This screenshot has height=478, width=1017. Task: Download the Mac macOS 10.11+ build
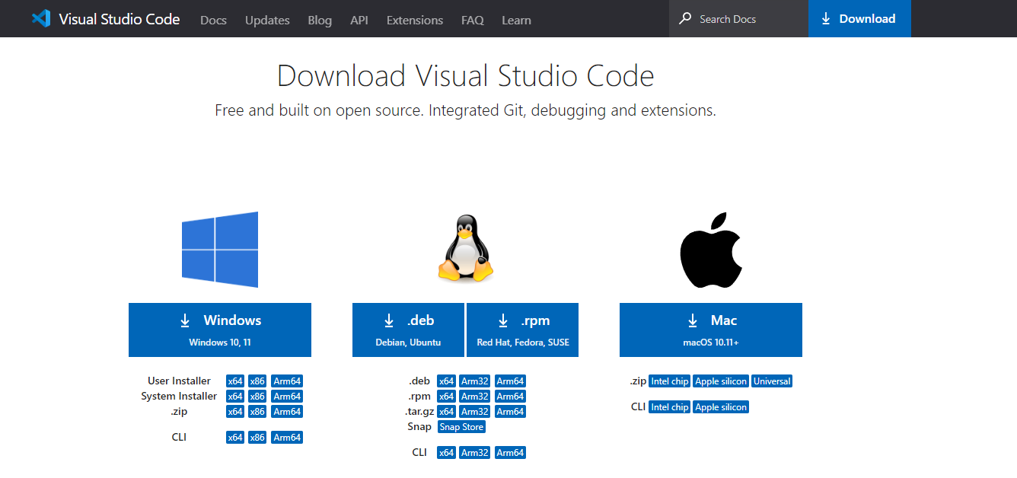[x=711, y=330]
